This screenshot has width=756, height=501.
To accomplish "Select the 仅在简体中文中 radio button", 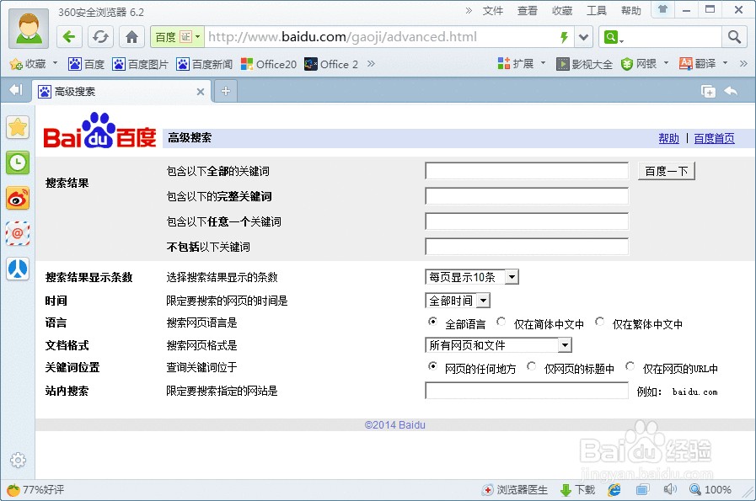I will (501, 322).
